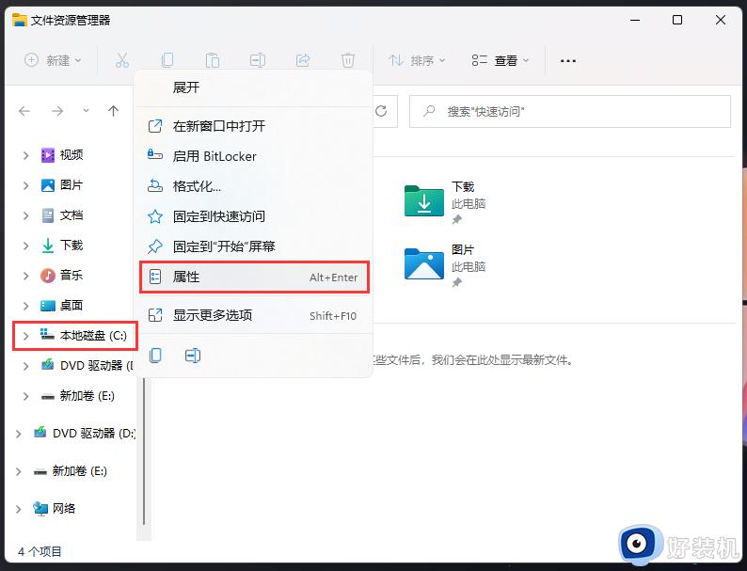Viewport: 747px width, 571px height.
Task: Click the Share icon in toolbar
Action: 303,60
